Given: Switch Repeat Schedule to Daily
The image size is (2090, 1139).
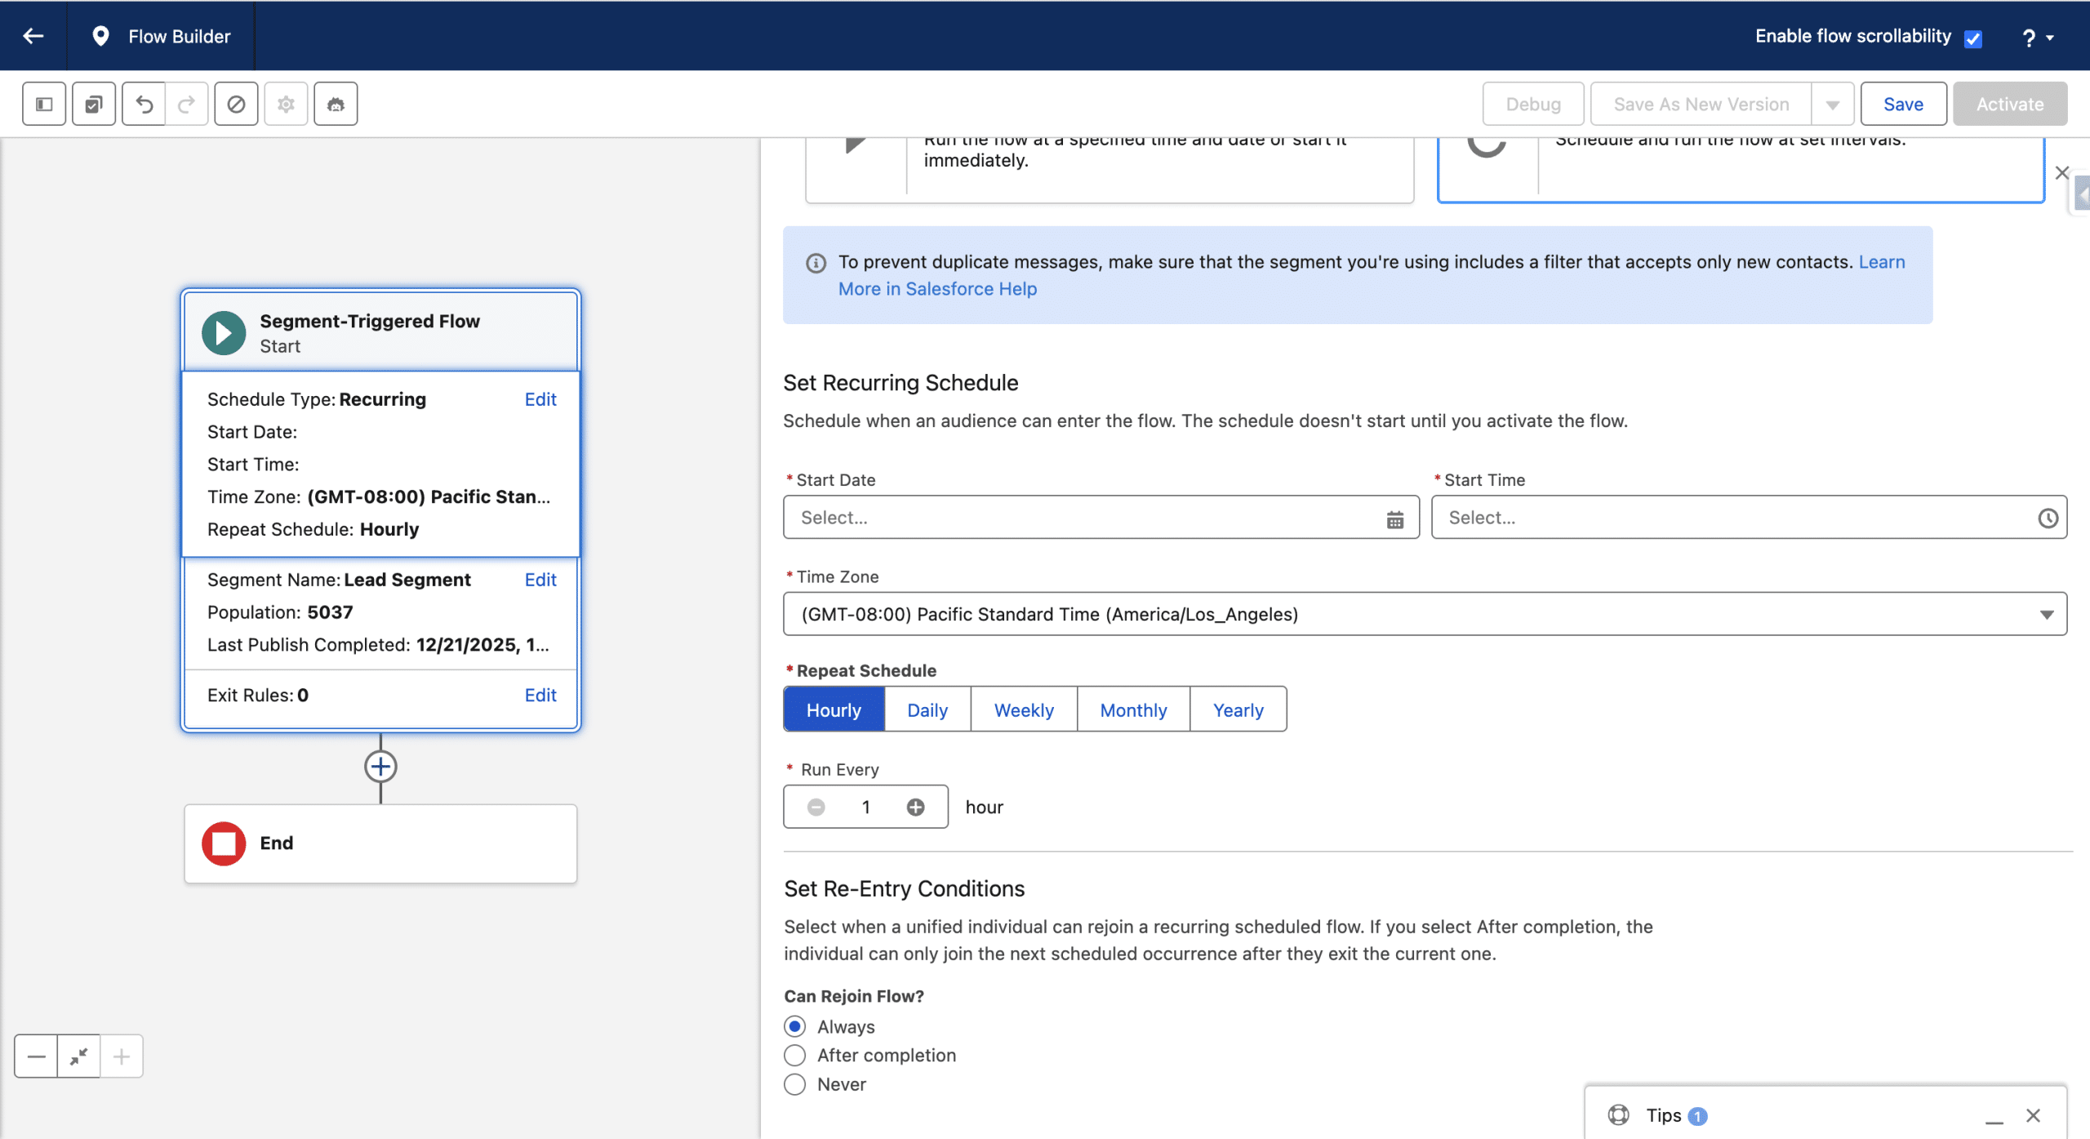Looking at the screenshot, I should 927,710.
